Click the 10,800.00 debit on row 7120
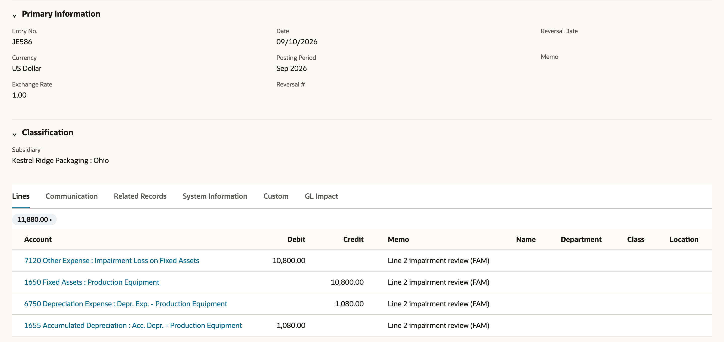This screenshot has height=342, width=724. [289, 261]
